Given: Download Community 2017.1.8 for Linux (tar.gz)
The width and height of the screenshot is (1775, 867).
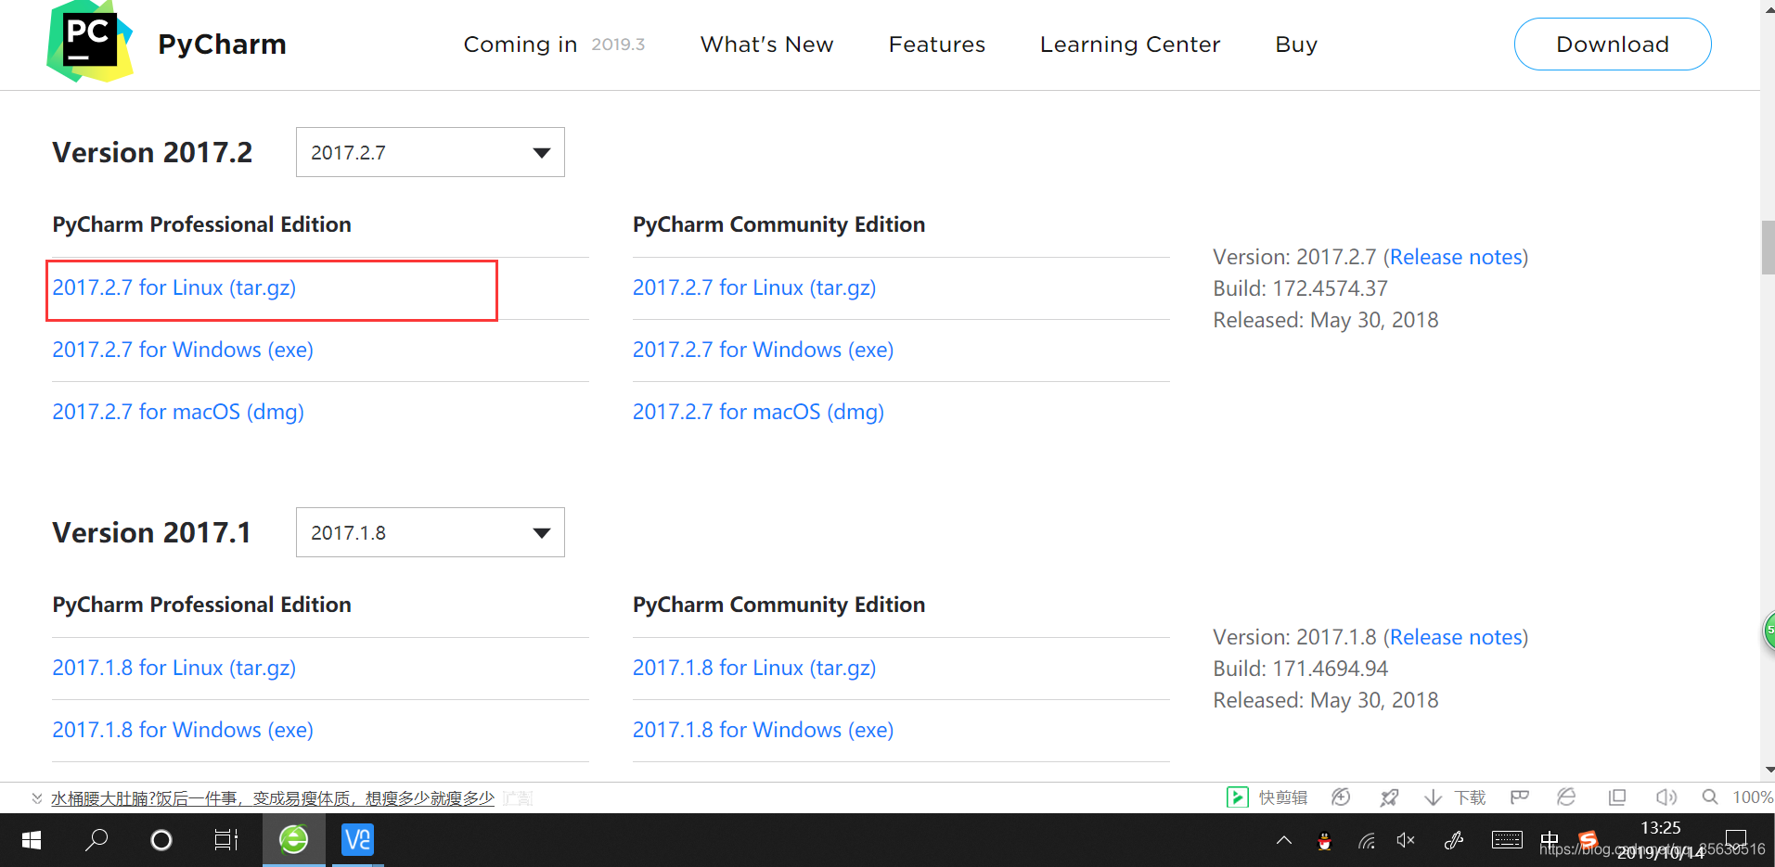Looking at the screenshot, I should point(754,669).
